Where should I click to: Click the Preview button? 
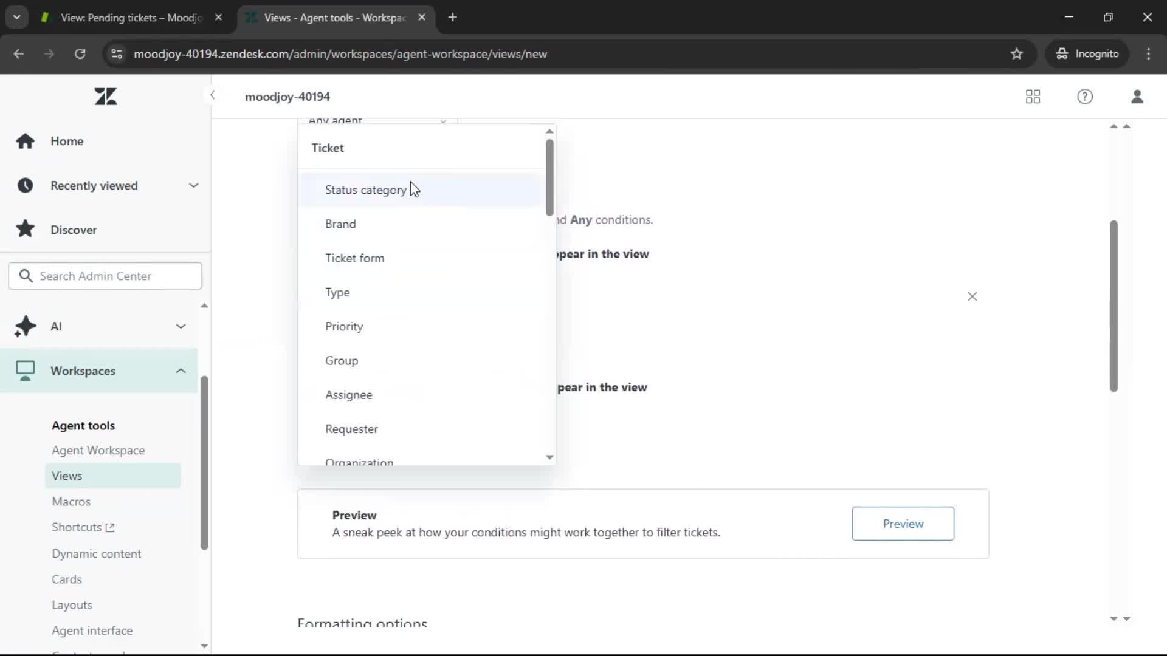(903, 524)
